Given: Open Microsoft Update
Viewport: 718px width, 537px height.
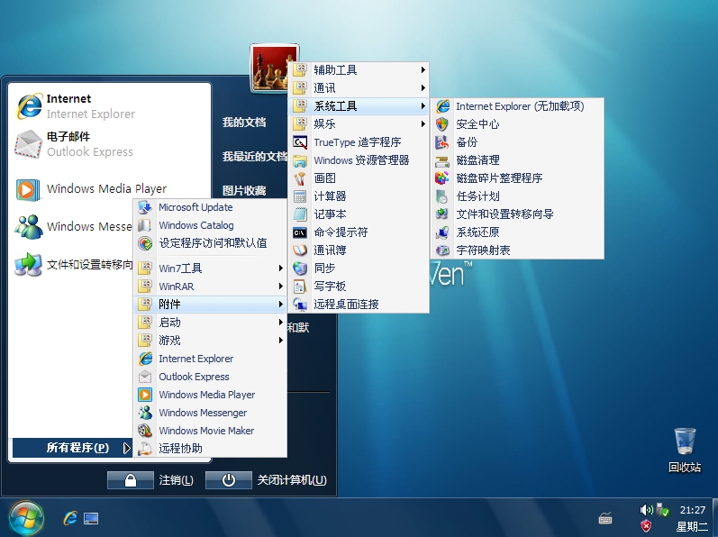Looking at the screenshot, I should [x=210, y=207].
